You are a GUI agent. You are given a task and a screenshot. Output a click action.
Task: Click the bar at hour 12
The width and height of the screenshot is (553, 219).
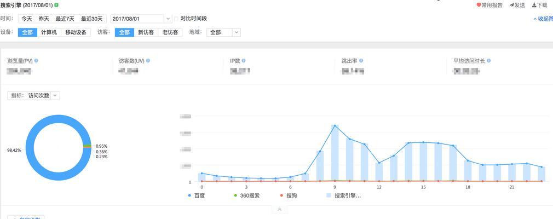(x=379, y=172)
